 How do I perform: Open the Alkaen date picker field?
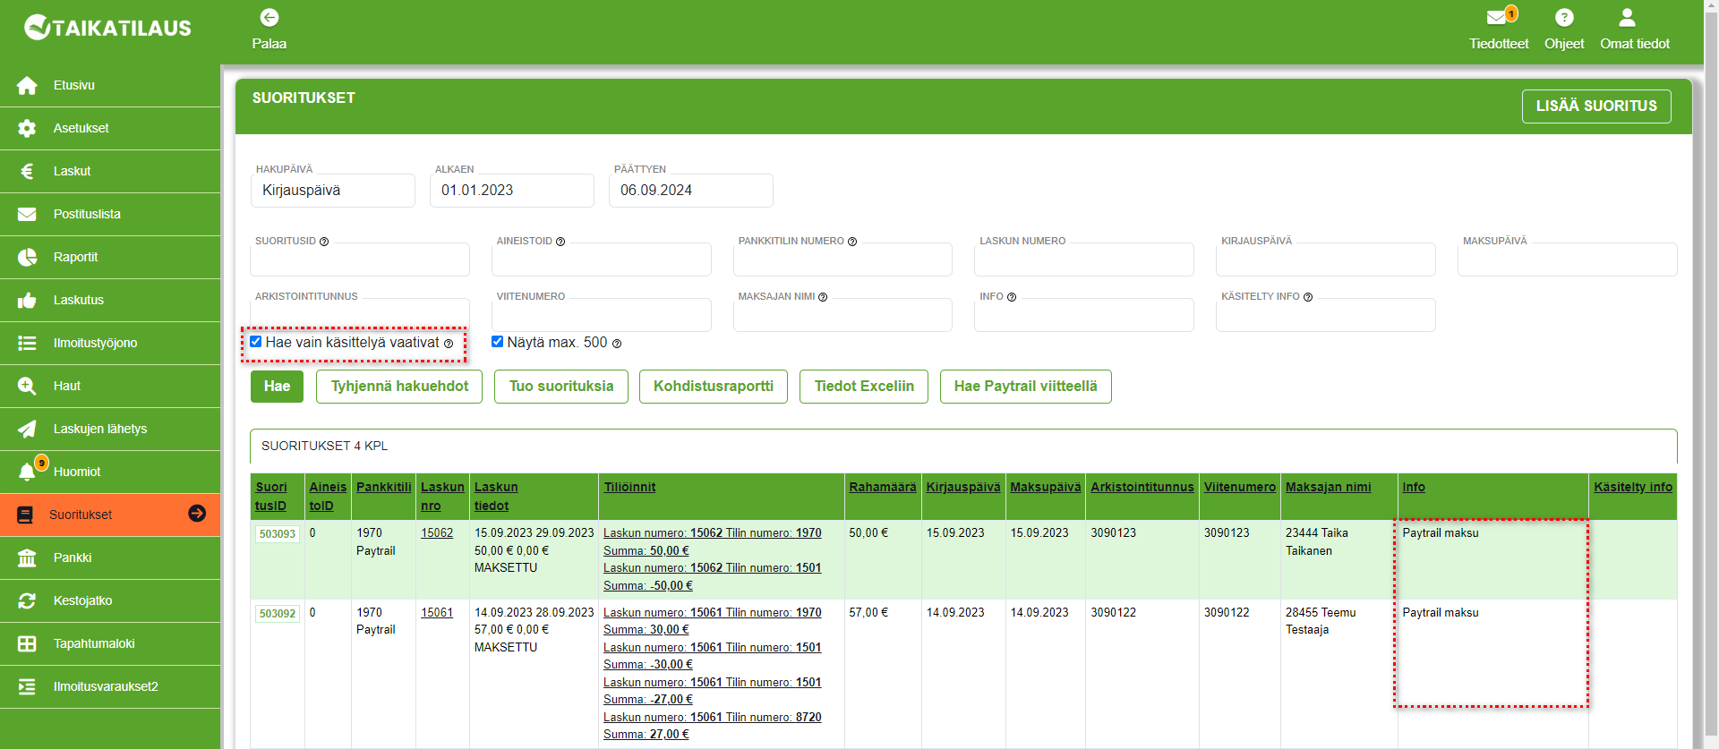pyautogui.click(x=511, y=191)
